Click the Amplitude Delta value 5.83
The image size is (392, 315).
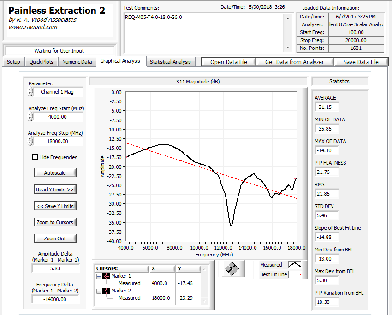(x=55, y=268)
